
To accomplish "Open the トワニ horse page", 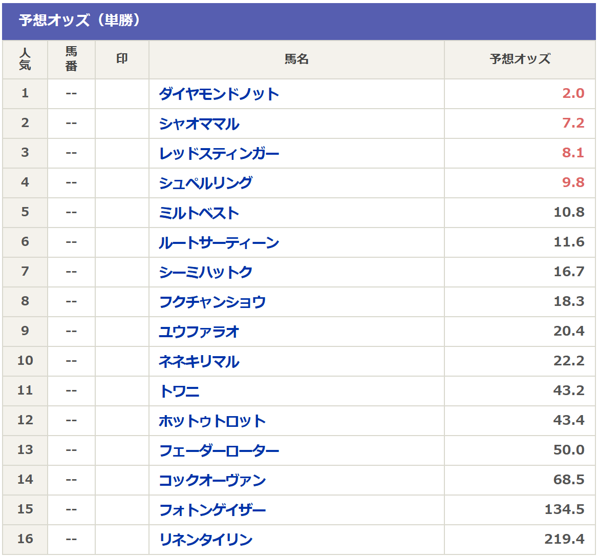I will 179,391.
